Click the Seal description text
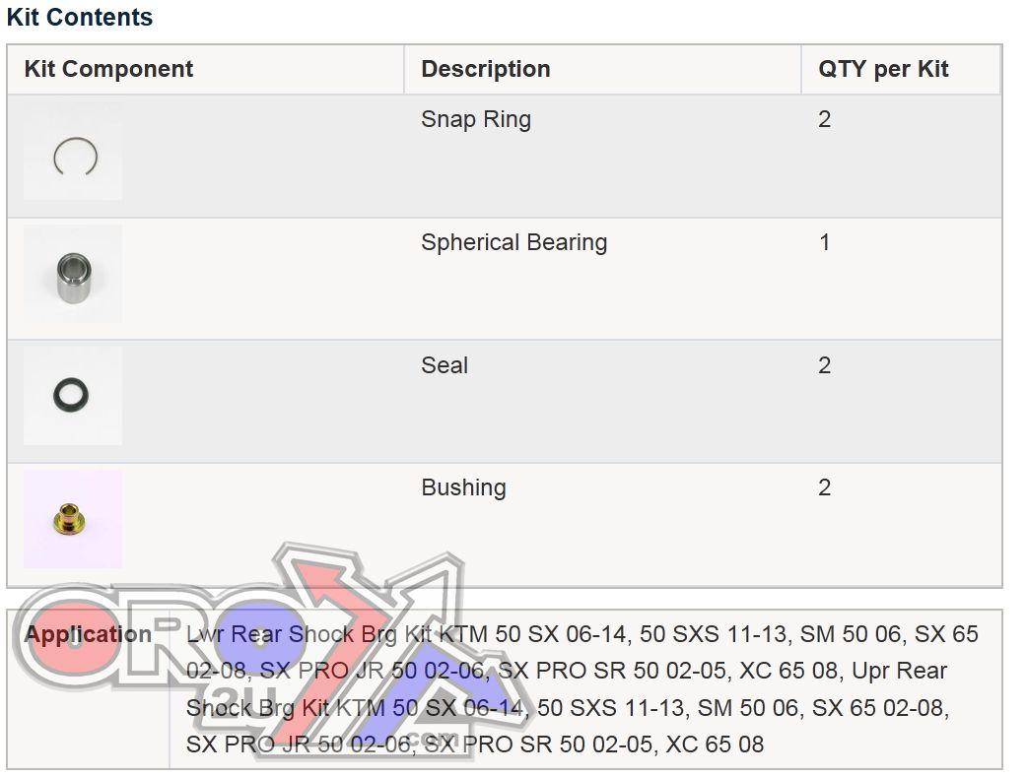The height and width of the screenshot is (777, 1026). point(445,365)
